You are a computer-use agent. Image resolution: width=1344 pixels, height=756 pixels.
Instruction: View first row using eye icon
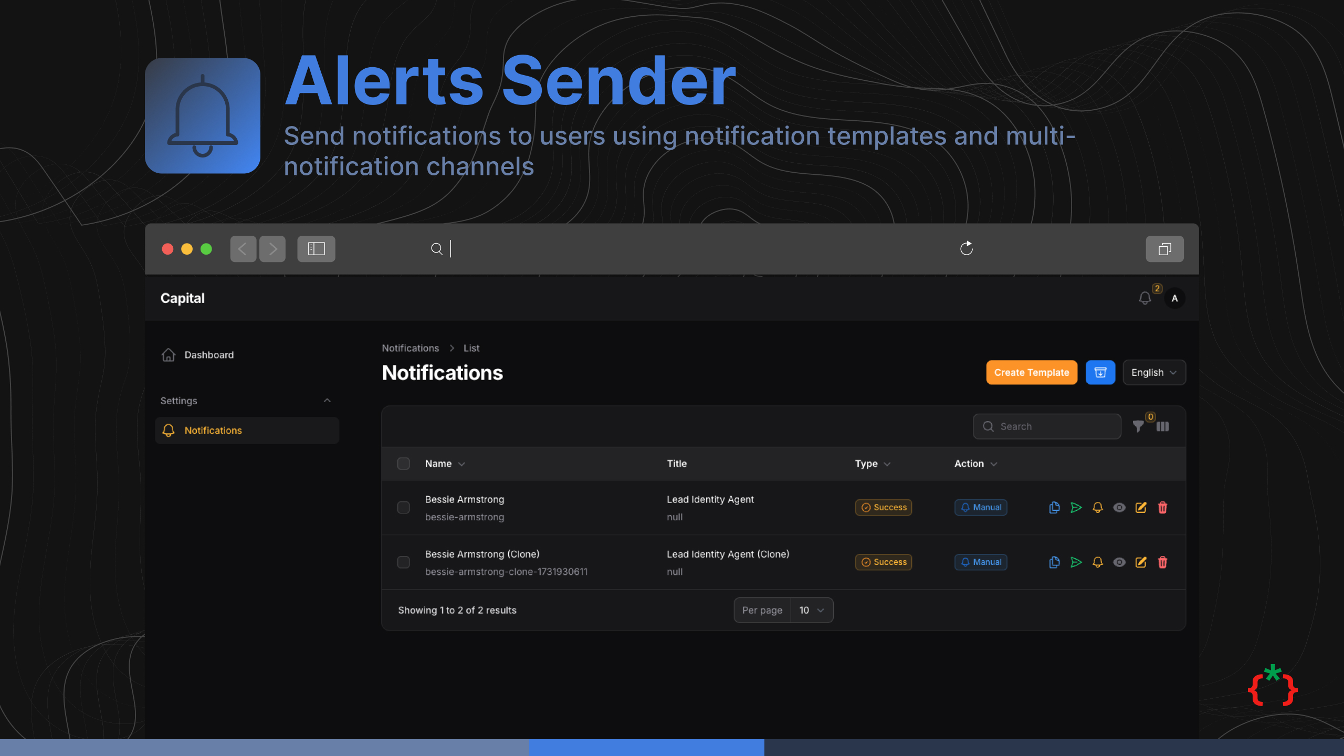tap(1119, 507)
